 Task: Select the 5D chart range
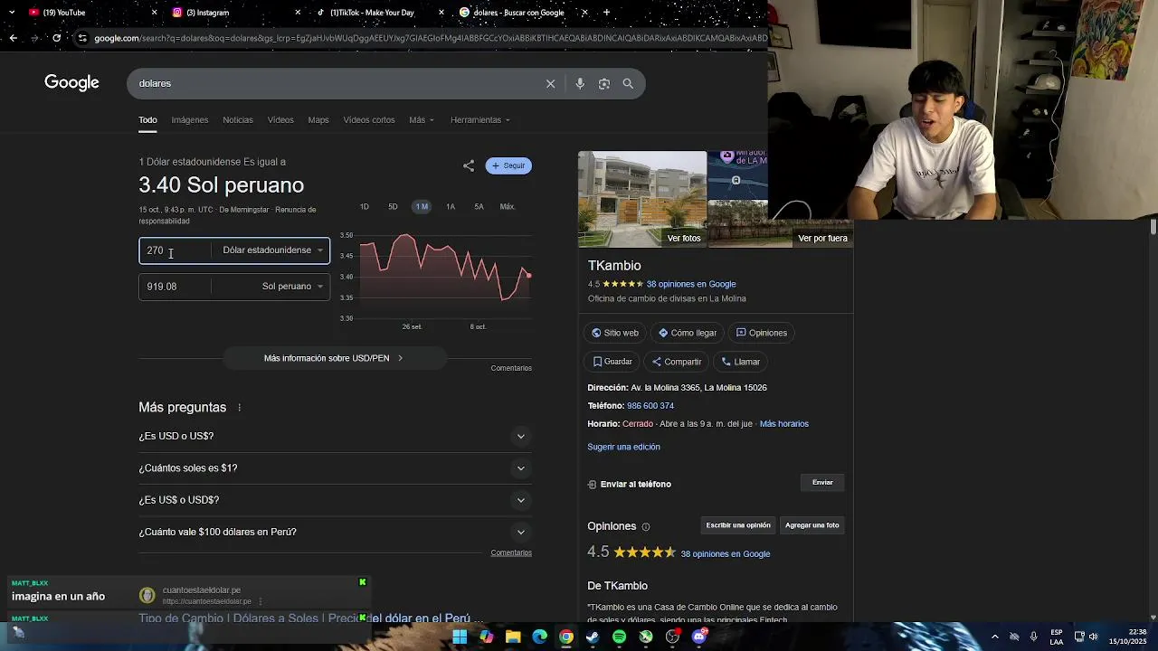pos(393,207)
